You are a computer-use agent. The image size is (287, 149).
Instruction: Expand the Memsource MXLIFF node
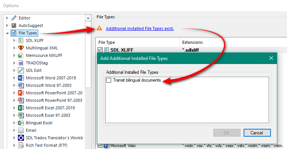pos(14,55)
